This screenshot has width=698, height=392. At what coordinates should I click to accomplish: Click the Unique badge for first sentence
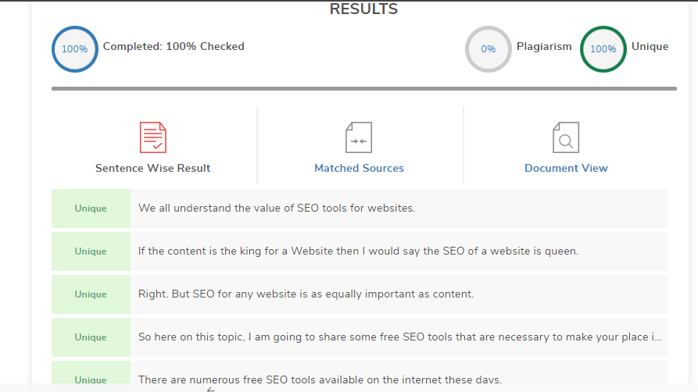click(91, 208)
